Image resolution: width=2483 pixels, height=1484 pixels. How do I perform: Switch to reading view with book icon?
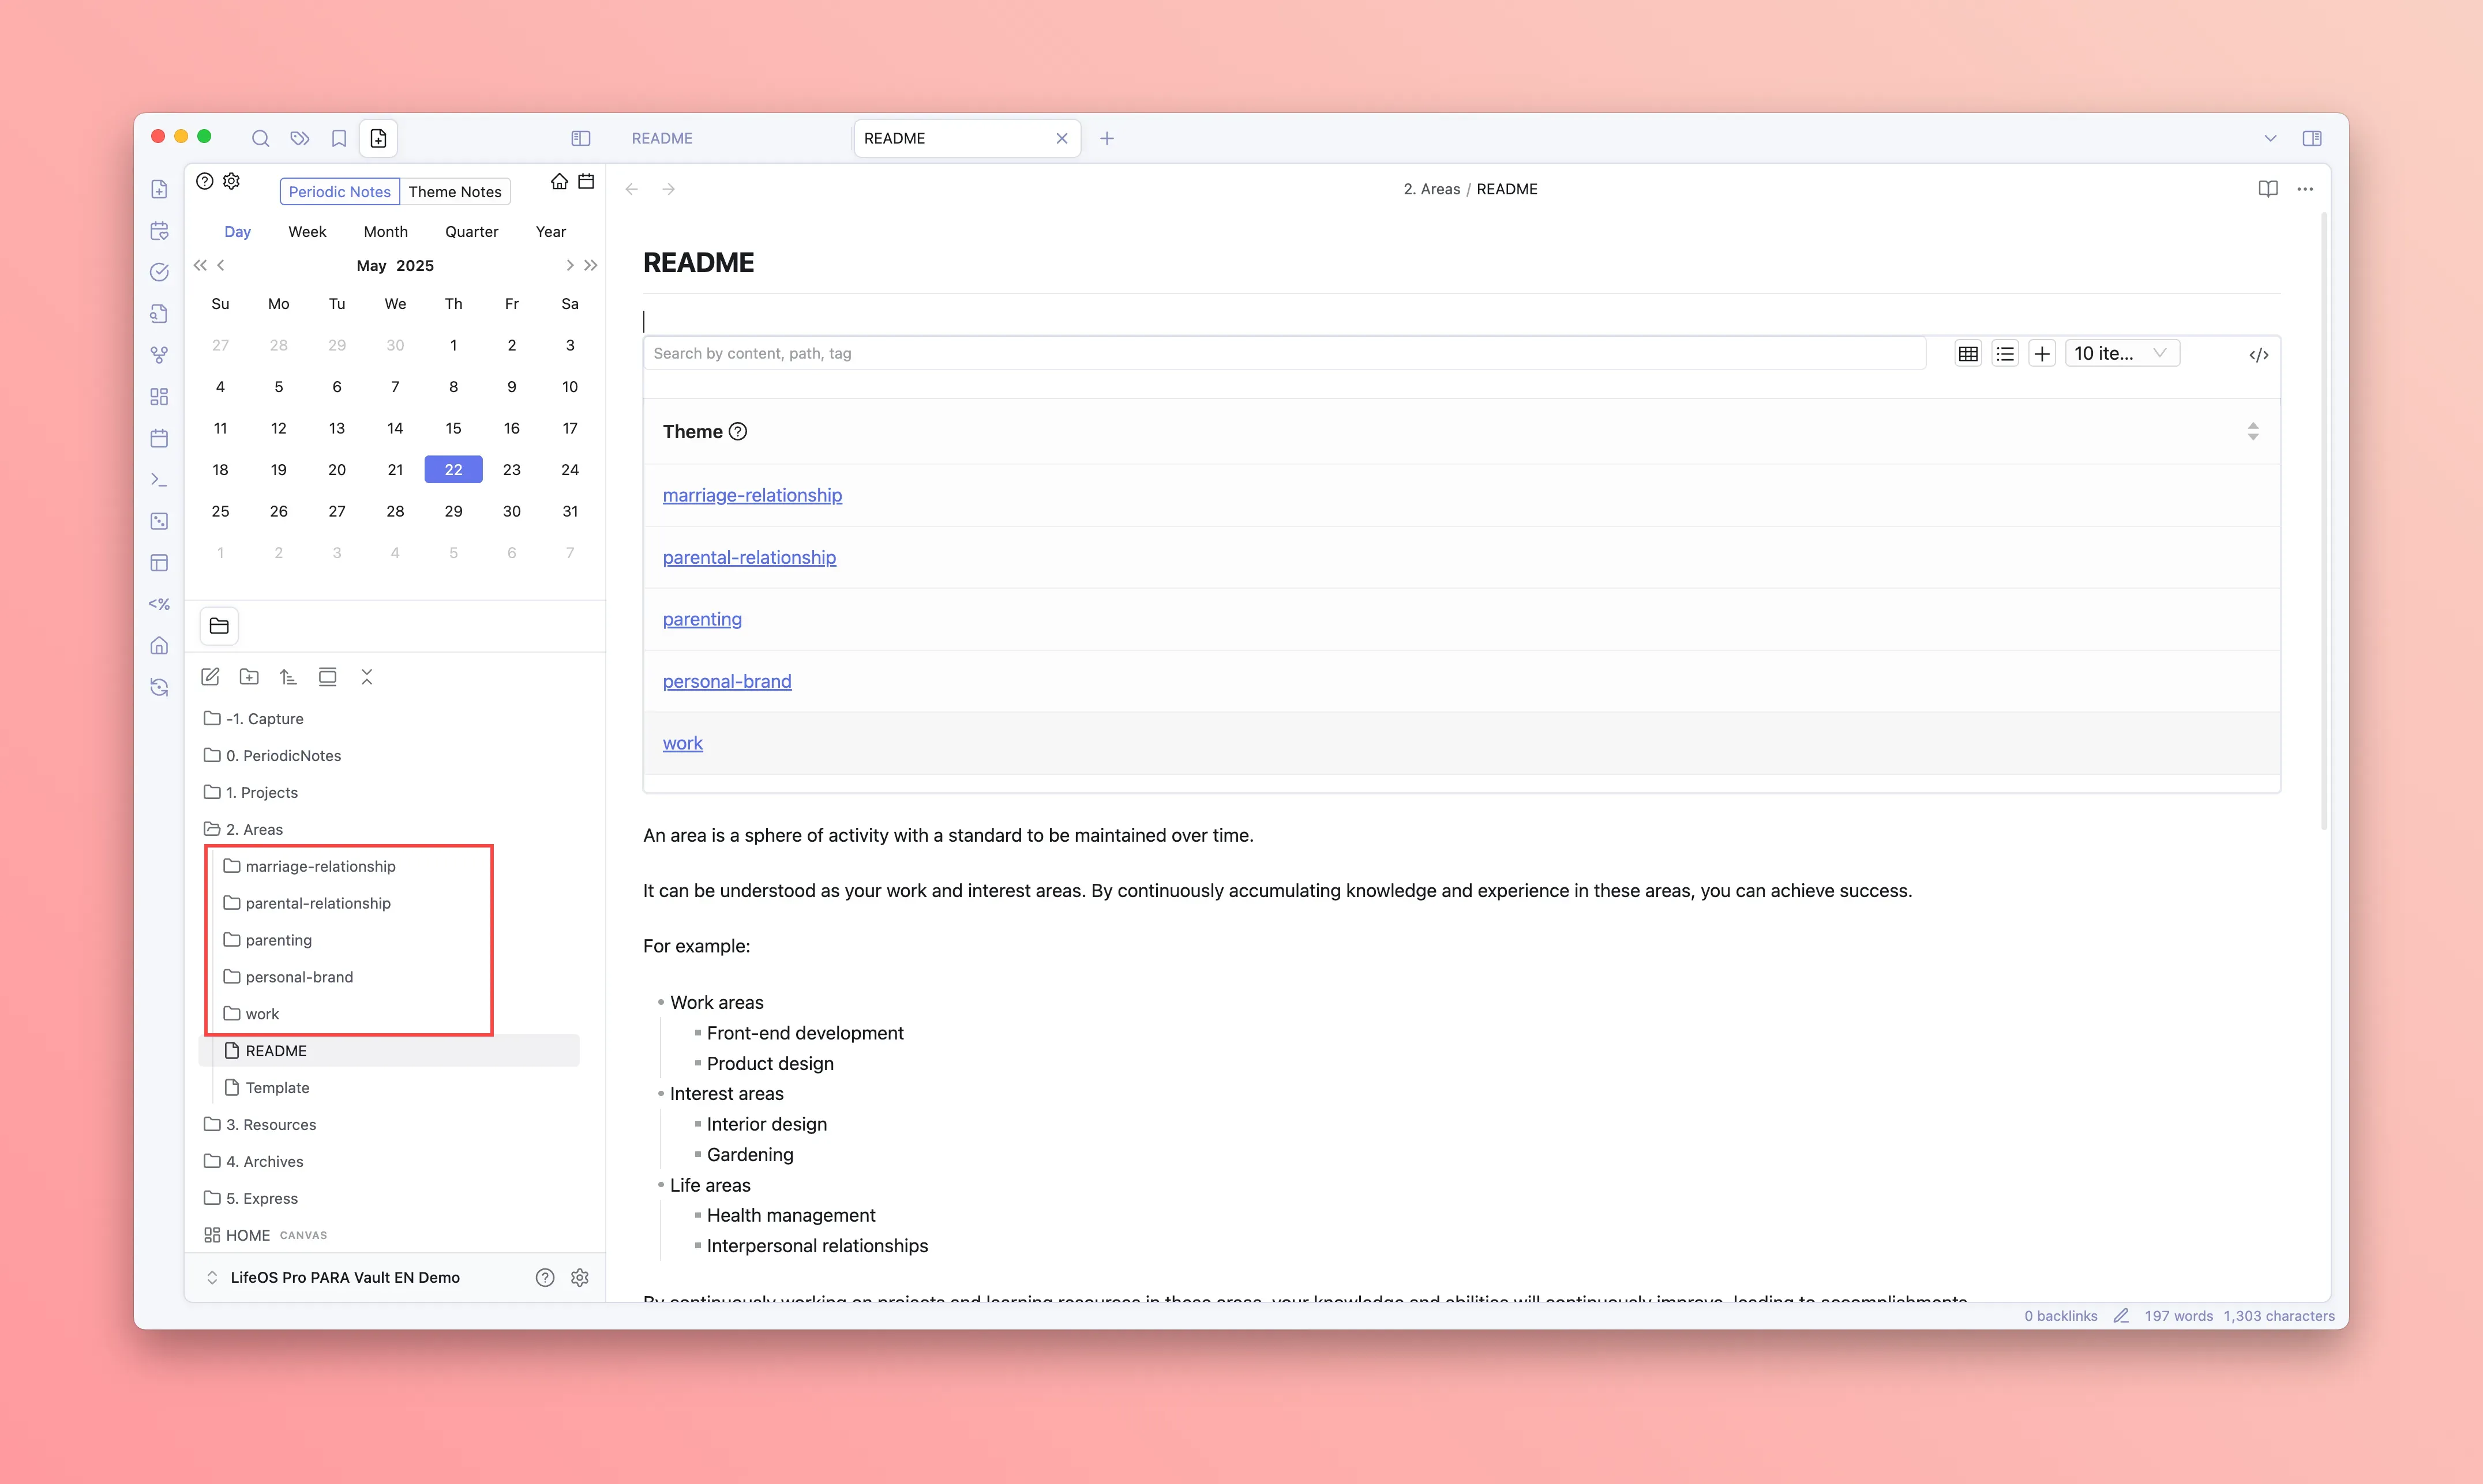pos(2267,189)
